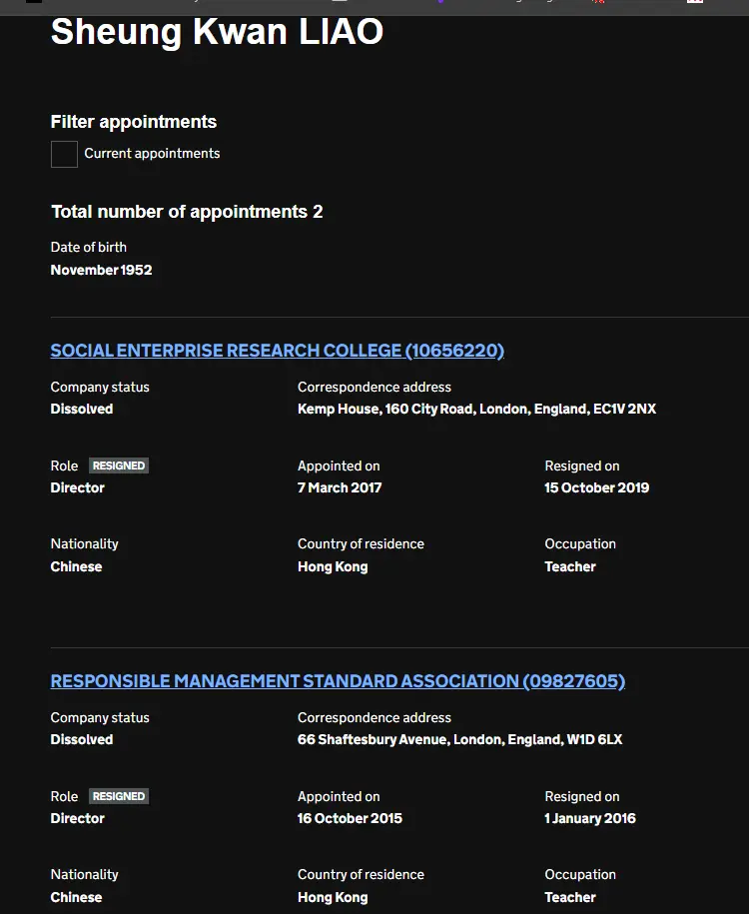
Task: Click the Sheung Kwan LIAO page heading
Action: (217, 32)
